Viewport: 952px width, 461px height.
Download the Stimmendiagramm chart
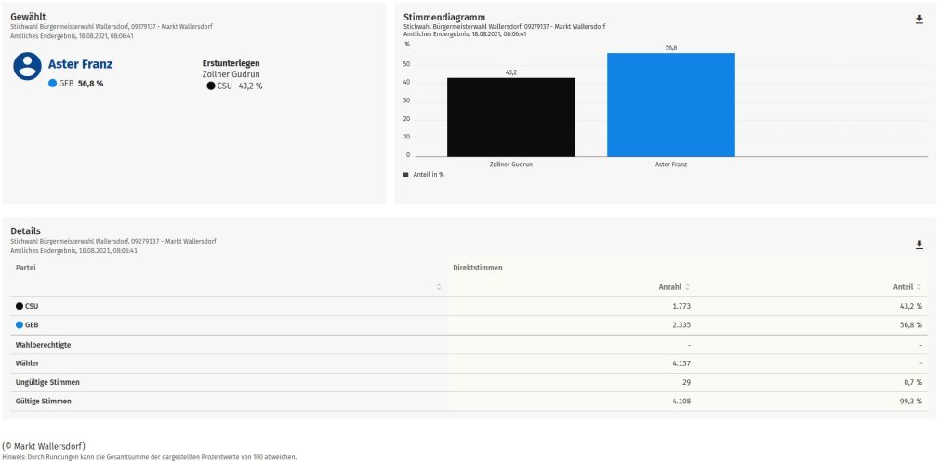(x=919, y=20)
